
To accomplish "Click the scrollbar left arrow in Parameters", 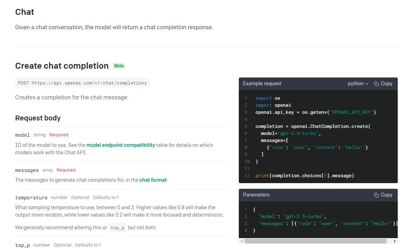I will (x=242, y=241).
